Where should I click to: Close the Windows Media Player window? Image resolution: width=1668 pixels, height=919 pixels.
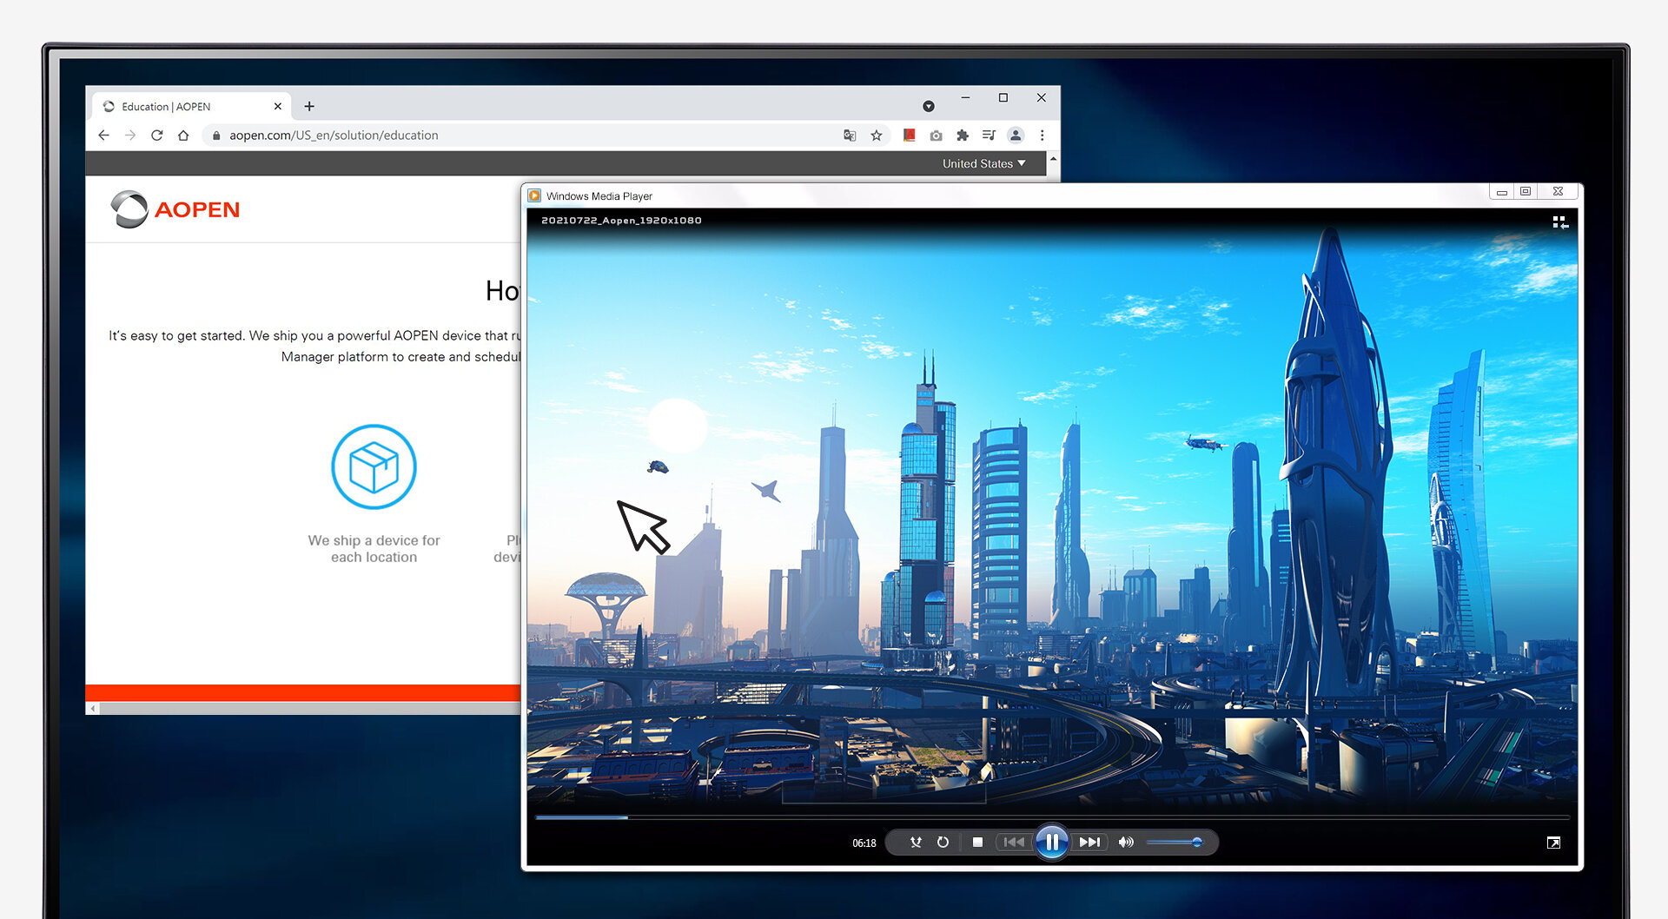click(1558, 191)
